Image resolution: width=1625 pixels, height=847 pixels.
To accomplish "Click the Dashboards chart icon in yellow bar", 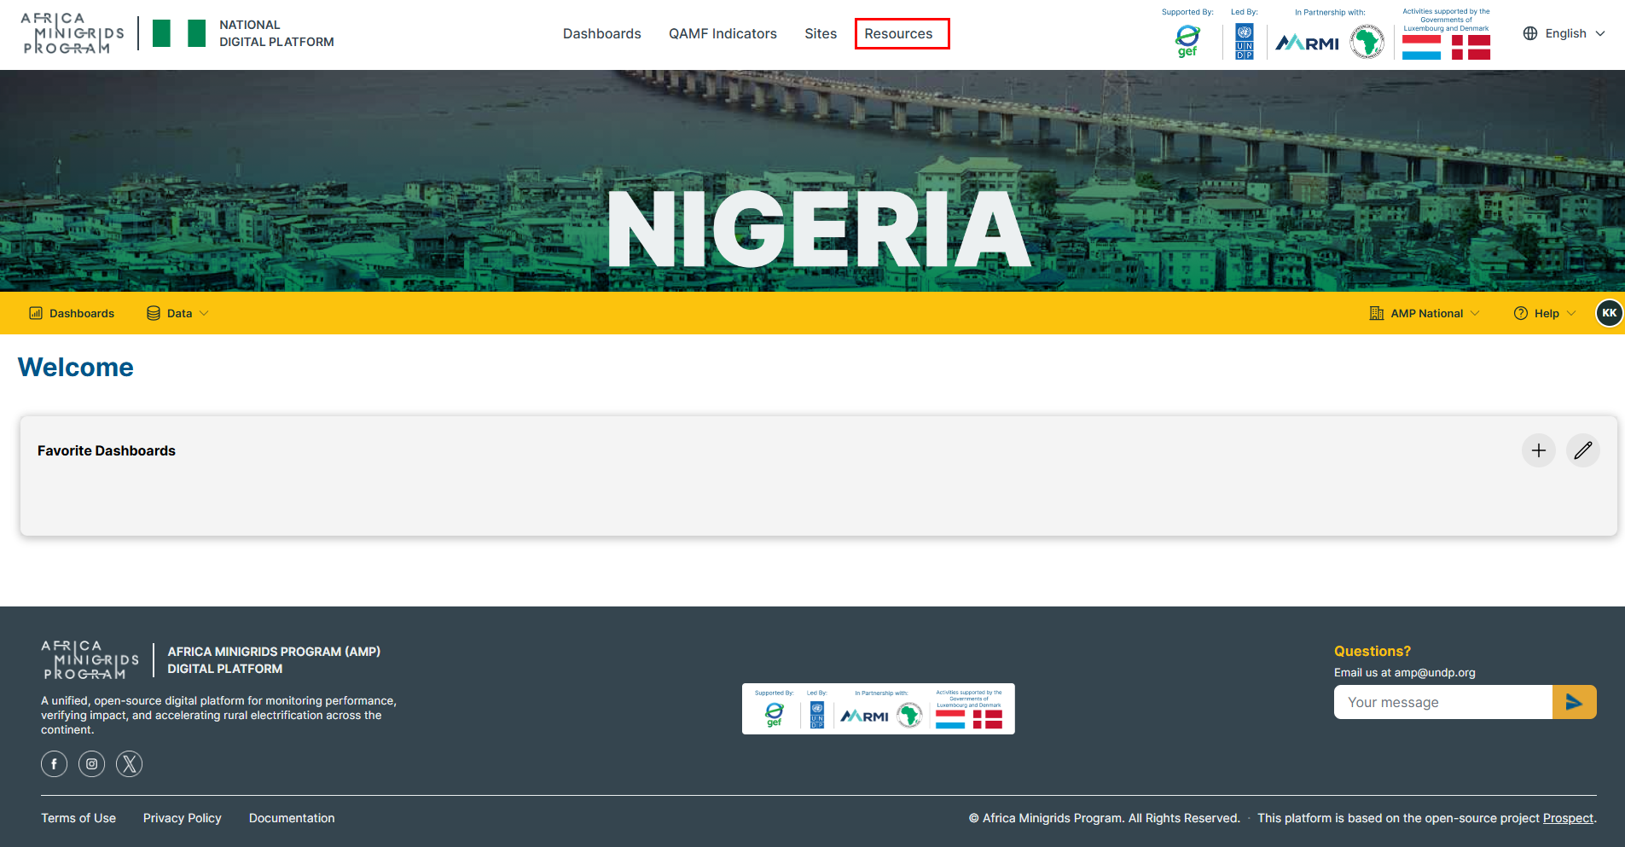I will pos(36,313).
